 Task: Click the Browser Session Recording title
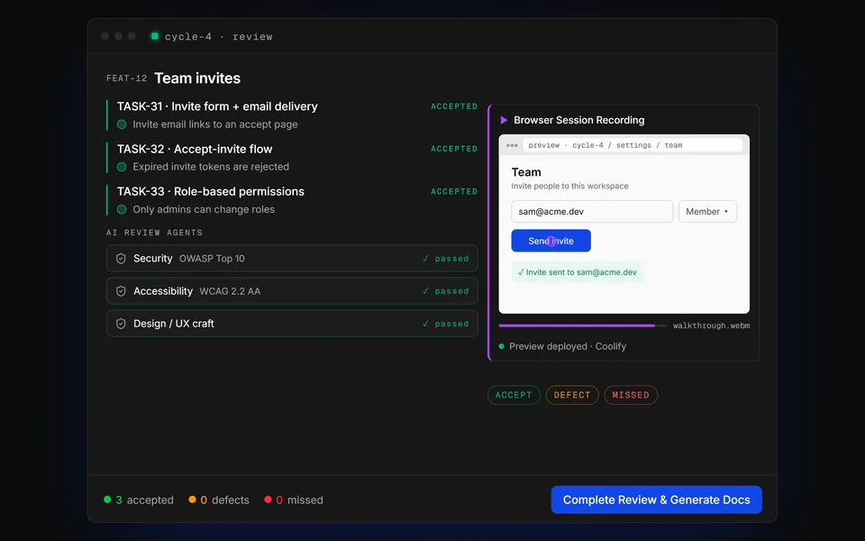tap(579, 120)
